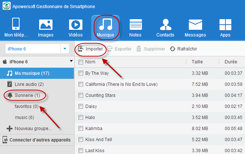Image resolution: width=245 pixels, height=154 pixels.
Task: Sort by the Durée column header
Action: [231, 62]
